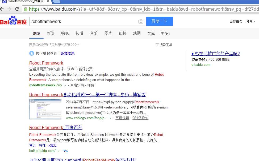
Task: Open 百度快照 for the cnblogs result
Action: [x=122, y=118]
